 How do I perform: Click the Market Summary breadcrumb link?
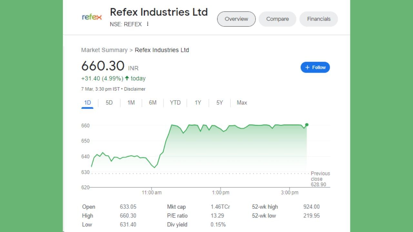[104, 50]
